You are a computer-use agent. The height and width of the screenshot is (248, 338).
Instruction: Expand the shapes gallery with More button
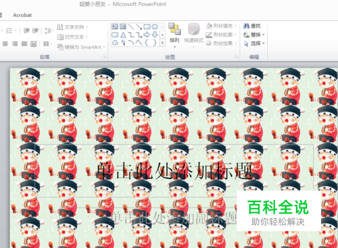click(162, 43)
